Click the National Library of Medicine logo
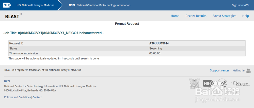Image resolution: width=254 pixels, height=108 pixels. pyautogui.click(x=195, y=83)
